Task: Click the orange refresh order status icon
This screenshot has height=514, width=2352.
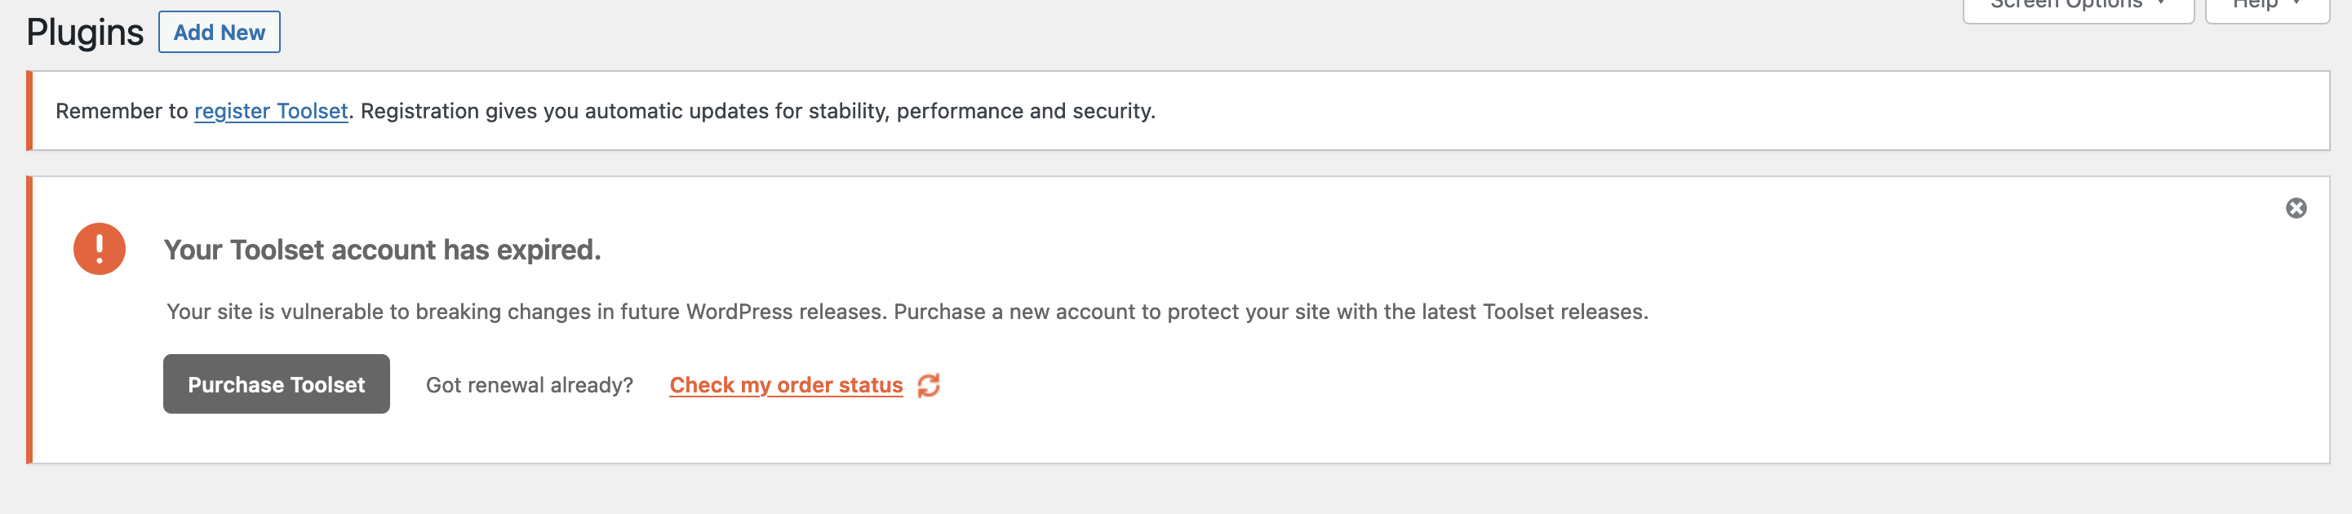Action: (x=929, y=385)
